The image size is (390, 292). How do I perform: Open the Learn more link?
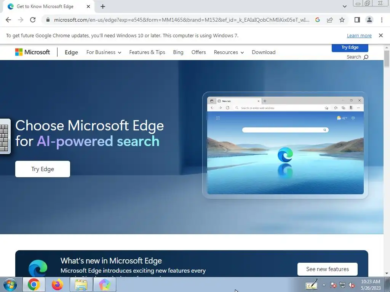pyautogui.click(x=359, y=35)
